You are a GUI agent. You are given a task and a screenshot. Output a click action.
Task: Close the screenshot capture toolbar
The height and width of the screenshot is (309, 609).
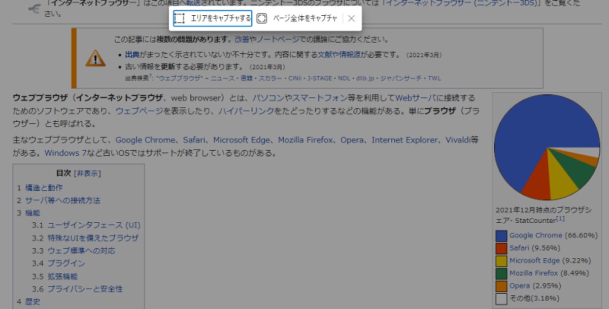click(x=351, y=19)
